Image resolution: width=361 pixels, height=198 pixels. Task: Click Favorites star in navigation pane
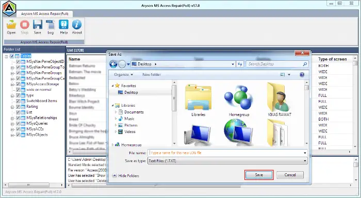pos(117,86)
